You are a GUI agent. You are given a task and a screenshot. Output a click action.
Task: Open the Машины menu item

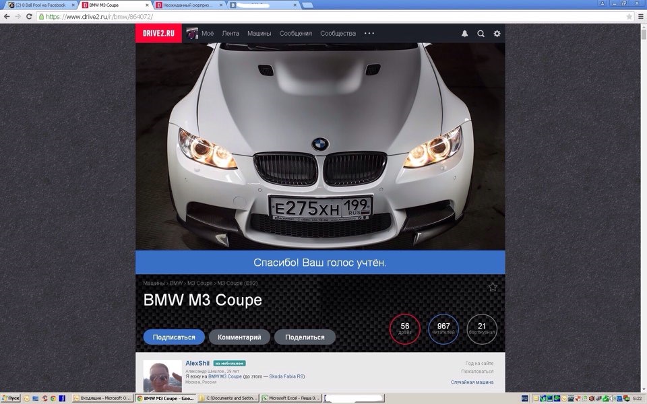259,34
